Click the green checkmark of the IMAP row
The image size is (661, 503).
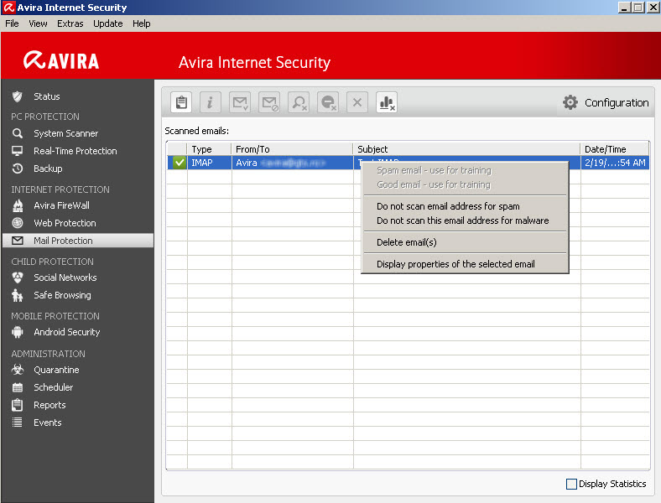[x=180, y=163]
